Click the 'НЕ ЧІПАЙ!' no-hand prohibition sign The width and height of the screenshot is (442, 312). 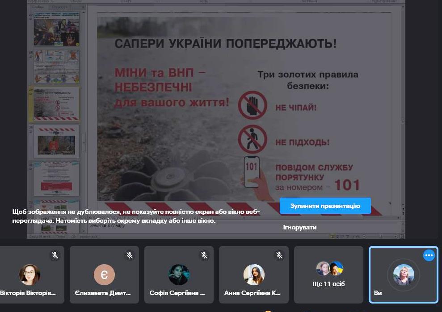point(253,105)
